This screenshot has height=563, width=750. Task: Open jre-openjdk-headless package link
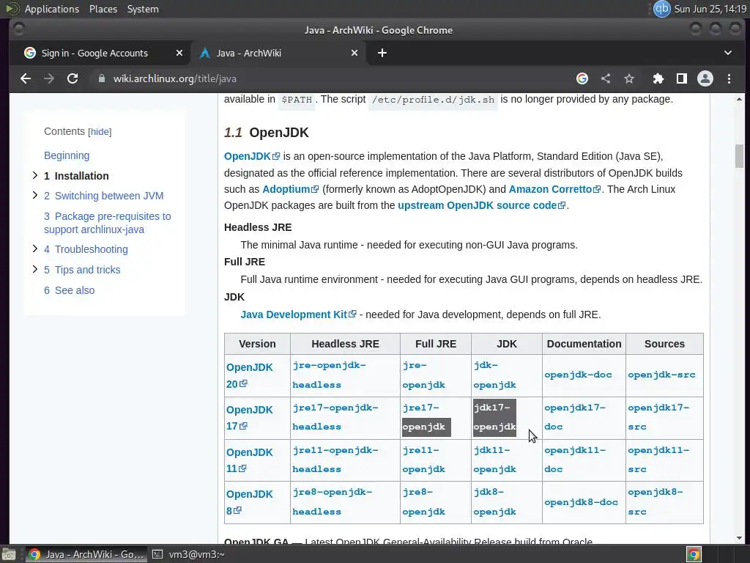pos(329,375)
